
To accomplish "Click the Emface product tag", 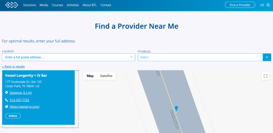I will tap(13, 116).
